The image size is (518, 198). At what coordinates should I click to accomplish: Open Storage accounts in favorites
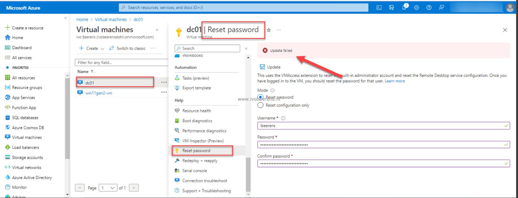pyautogui.click(x=24, y=158)
